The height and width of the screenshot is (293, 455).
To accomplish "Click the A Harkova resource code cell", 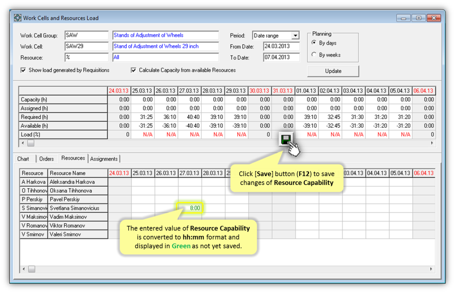I will click(x=34, y=182).
